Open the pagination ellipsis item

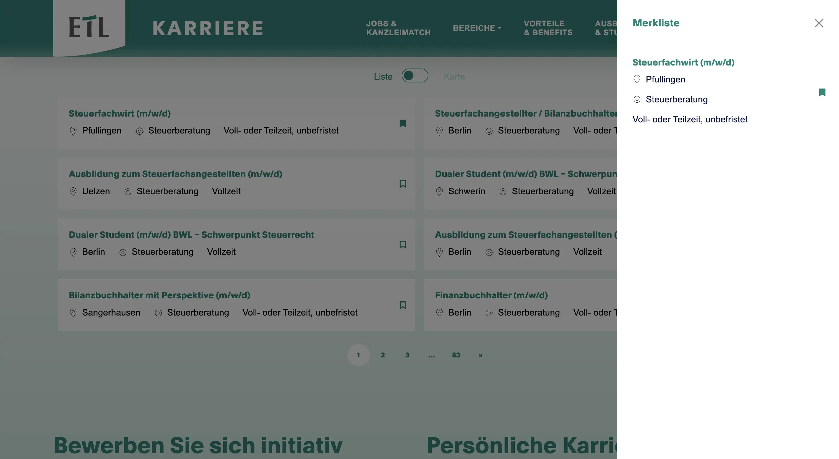click(x=431, y=355)
